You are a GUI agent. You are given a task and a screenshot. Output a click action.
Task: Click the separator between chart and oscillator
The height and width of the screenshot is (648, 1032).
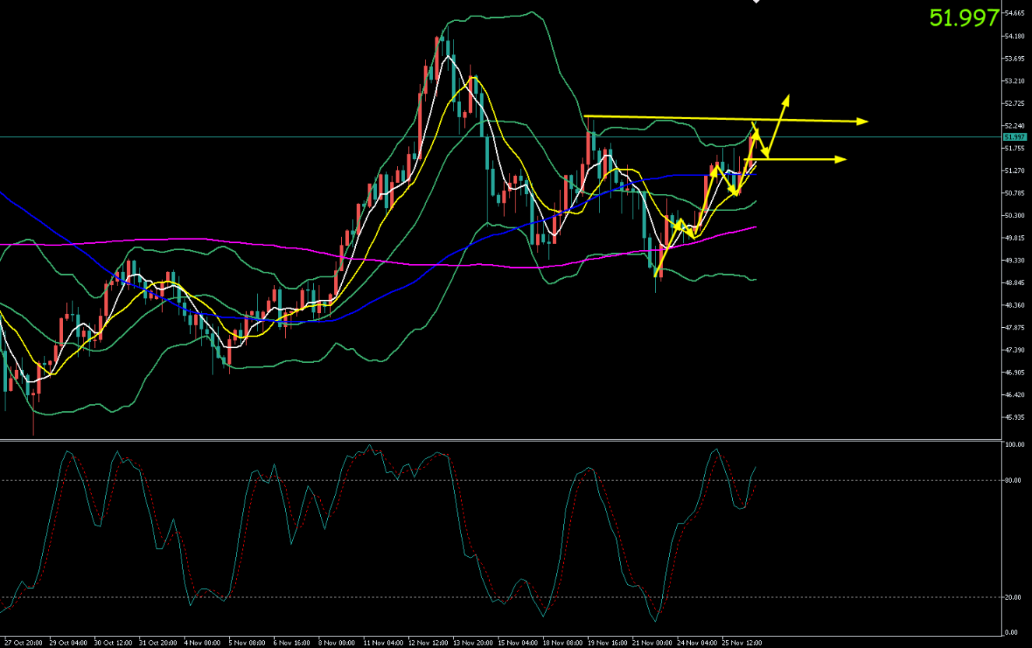point(498,440)
